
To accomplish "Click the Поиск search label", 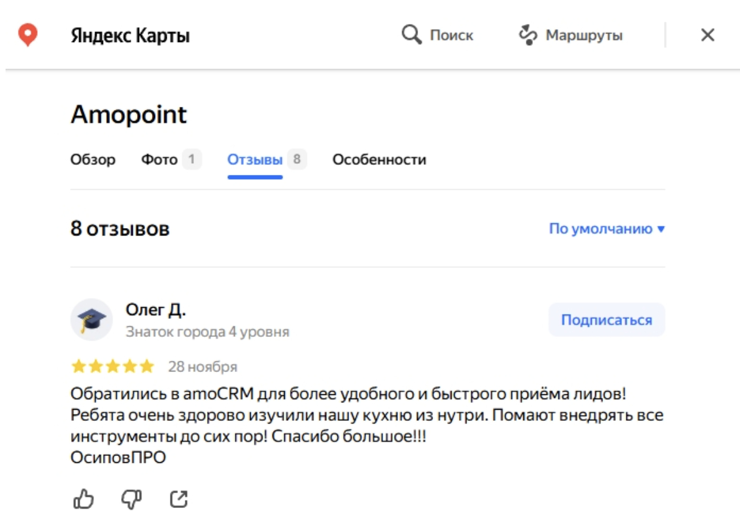I will click(x=452, y=35).
